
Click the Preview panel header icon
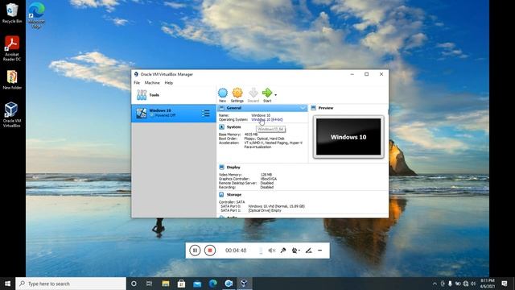pyautogui.click(x=313, y=108)
